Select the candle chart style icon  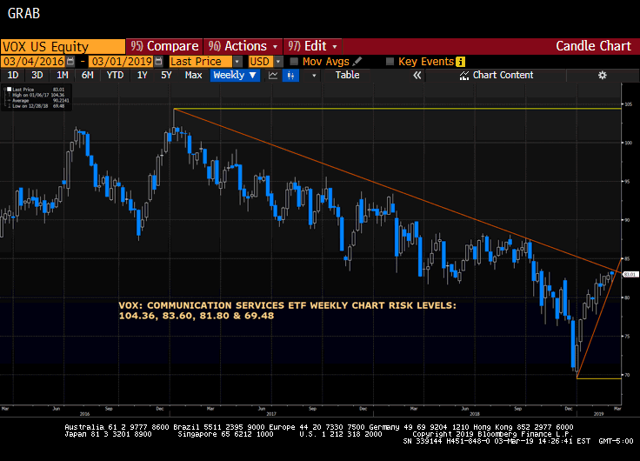click(290, 75)
